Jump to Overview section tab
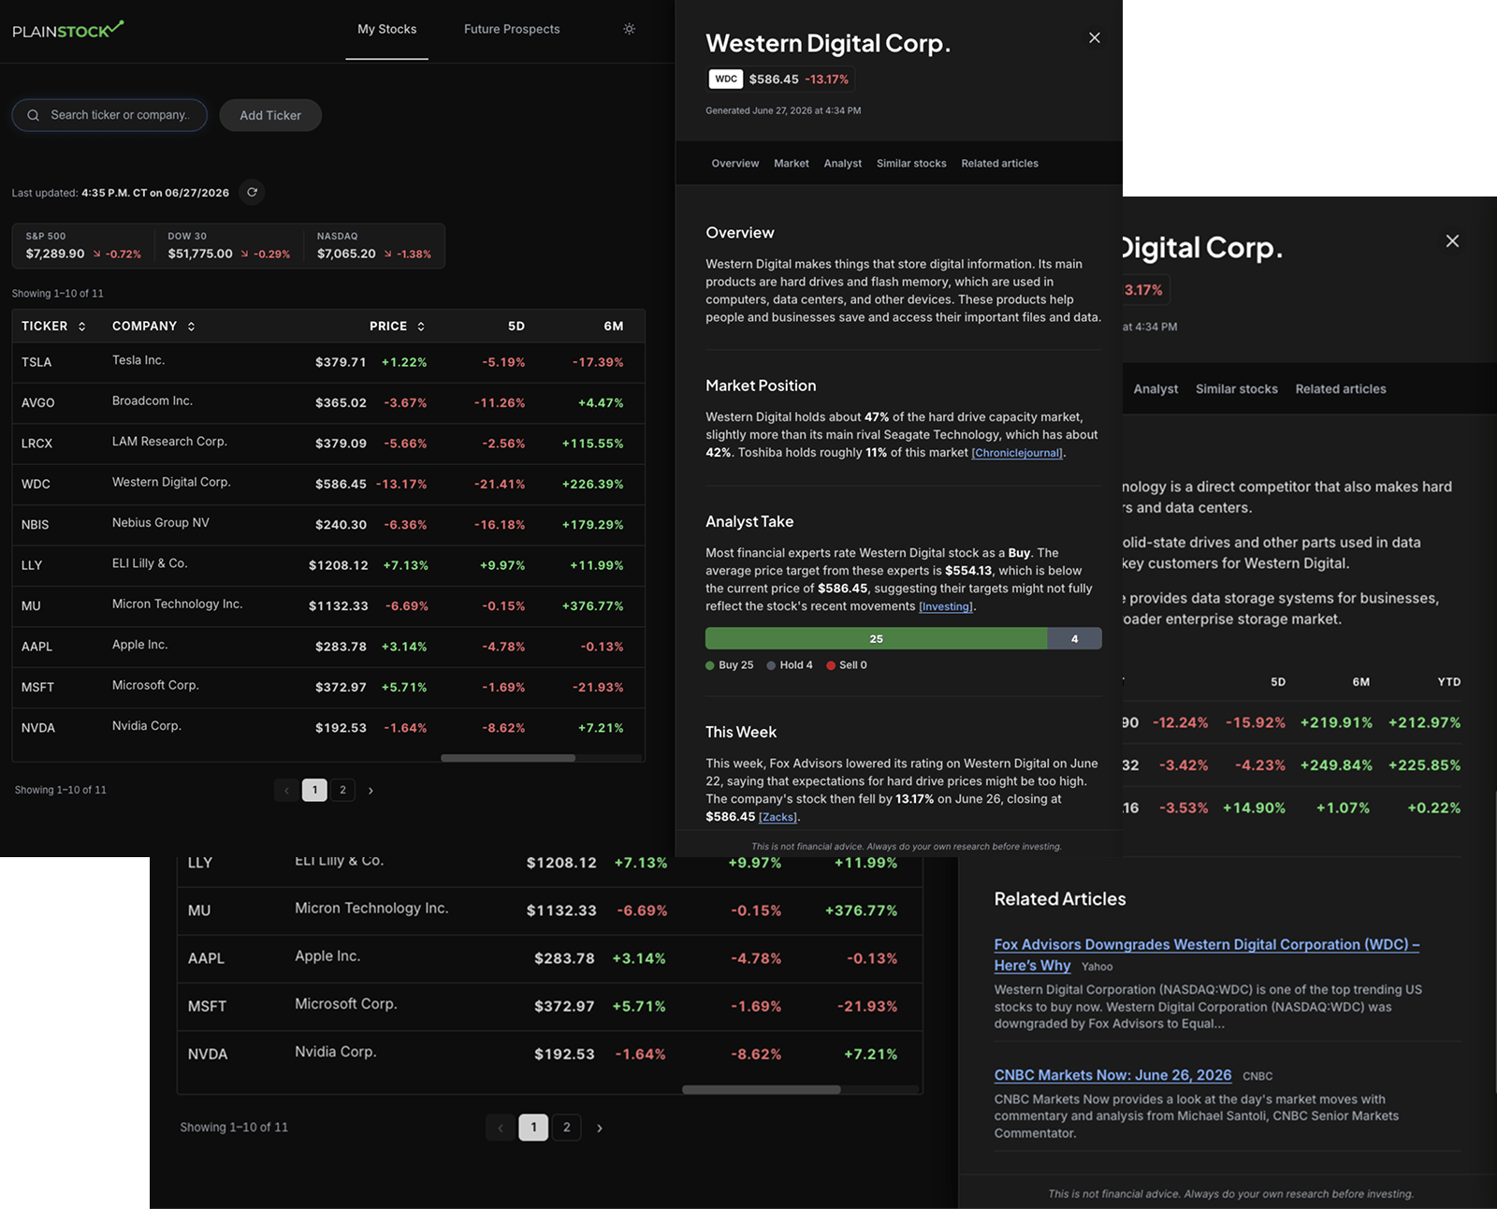1497x1209 pixels. 734,163
